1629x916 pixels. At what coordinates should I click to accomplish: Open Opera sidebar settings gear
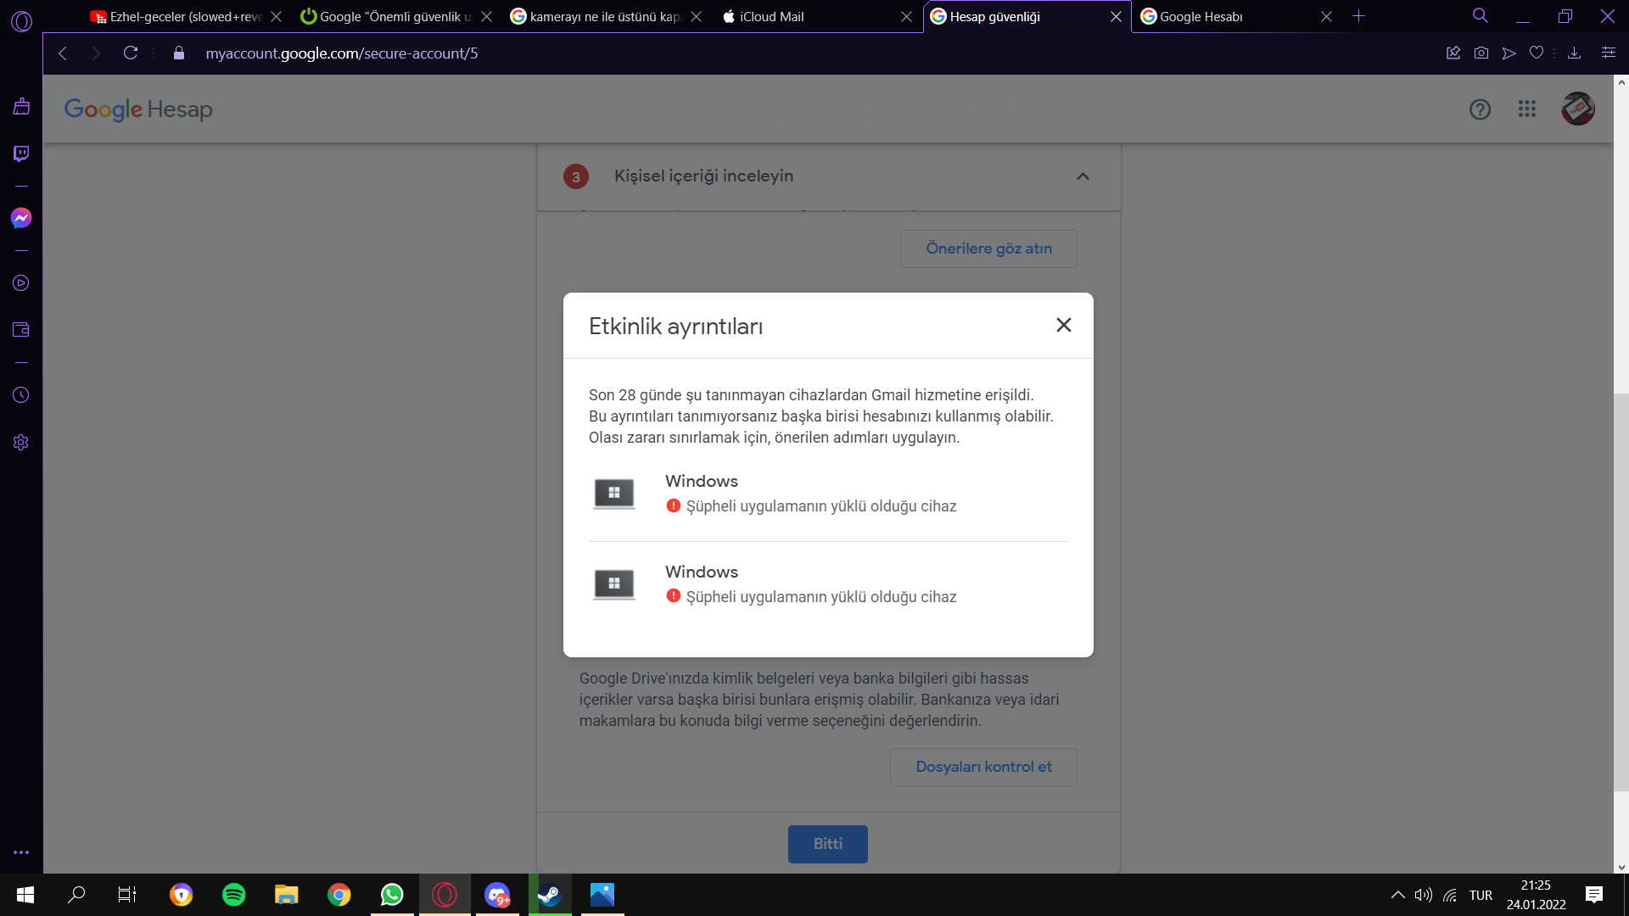[x=21, y=443]
